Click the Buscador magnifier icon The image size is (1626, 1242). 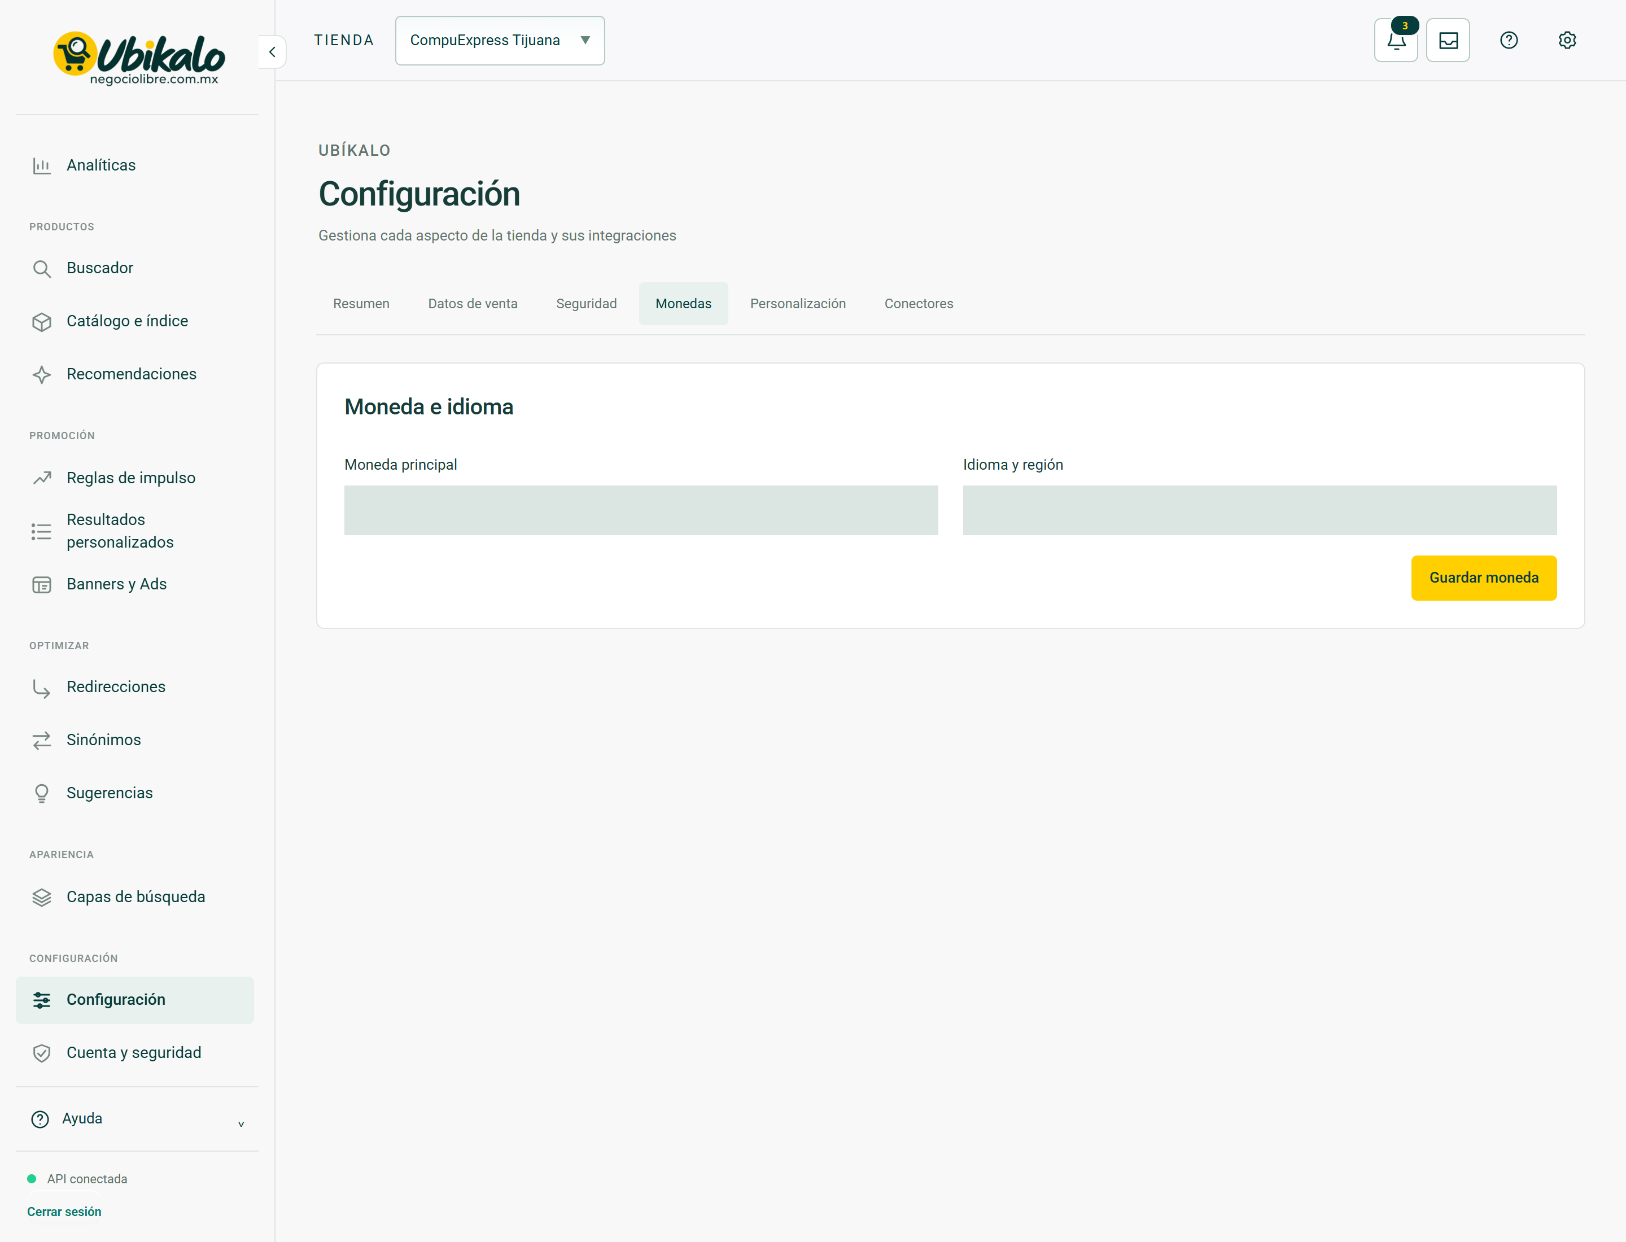[41, 268]
